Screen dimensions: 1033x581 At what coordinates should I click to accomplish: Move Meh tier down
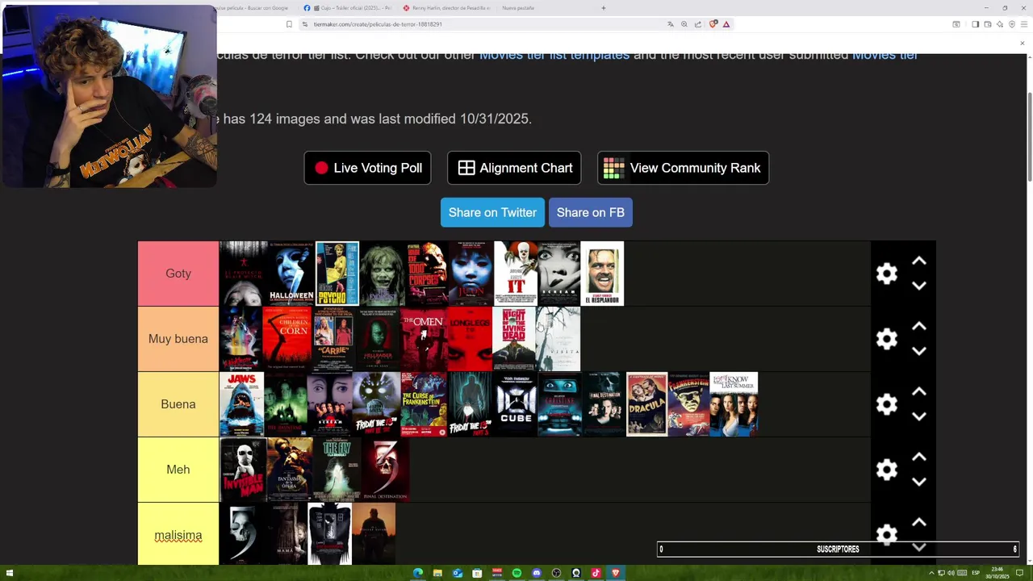pyautogui.click(x=918, y=482)
